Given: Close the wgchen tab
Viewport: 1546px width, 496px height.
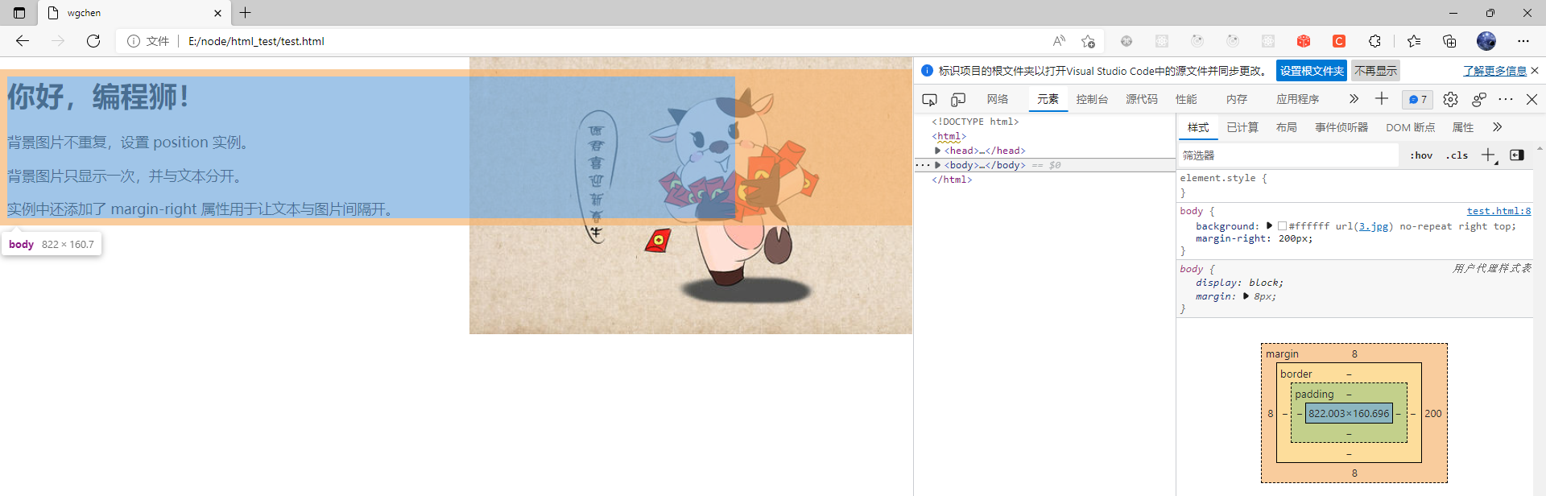Looking at the screenshot, I should (217, 13).
